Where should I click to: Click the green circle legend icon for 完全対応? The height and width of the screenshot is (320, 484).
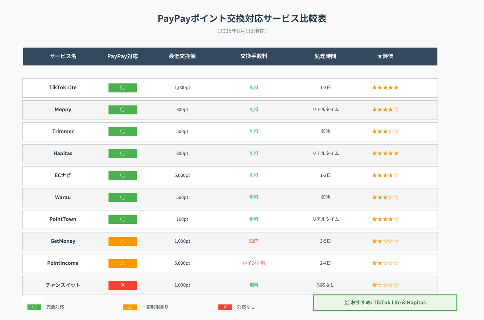coord(34,307)
